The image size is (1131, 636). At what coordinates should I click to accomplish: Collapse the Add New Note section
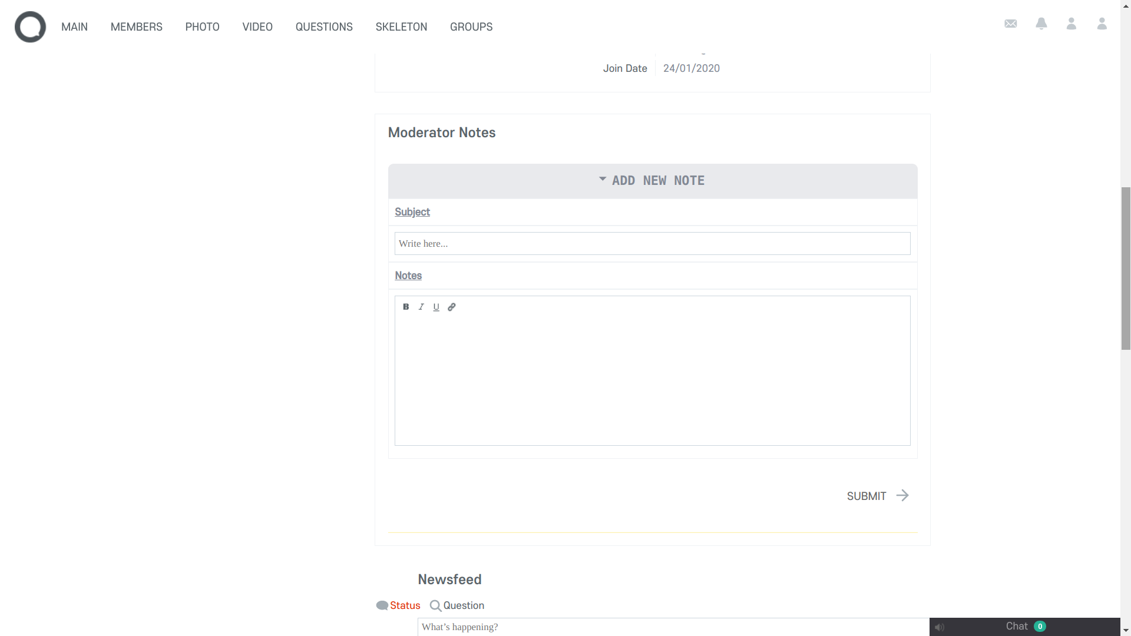(653, 181)
